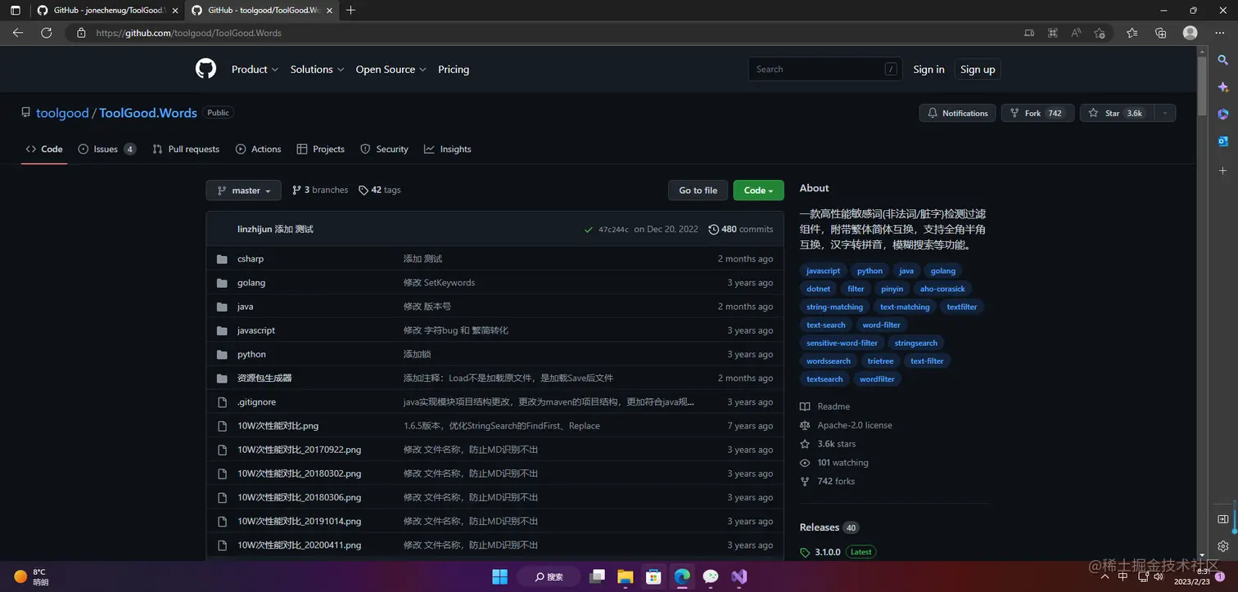Open Security tab
Screen dimensions: 1238x592
click(385, 149)
